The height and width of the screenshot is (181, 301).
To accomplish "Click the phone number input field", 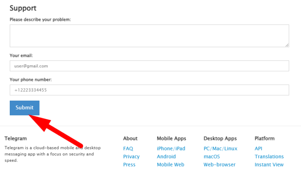I will click(x=149, y=90).
